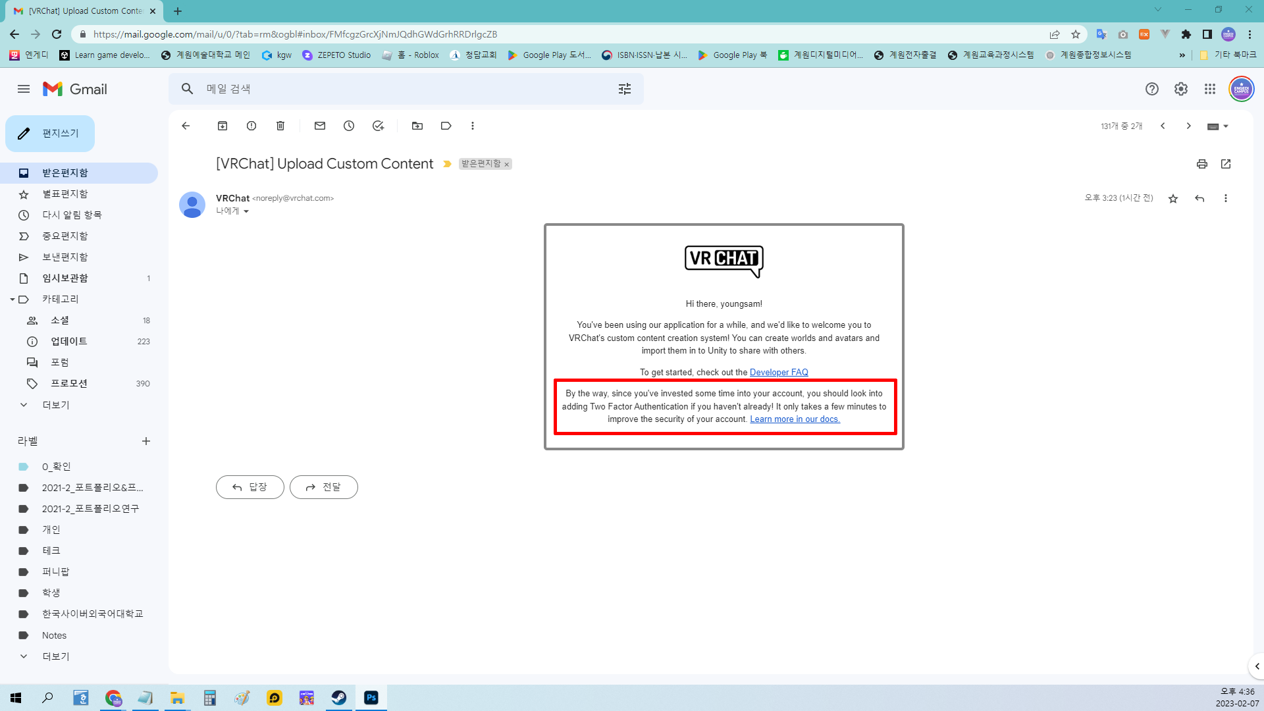The width and height of the screenshot is (1264, 711).
Task: Reply using arrow icon near timestamp
Action: 1199,198
